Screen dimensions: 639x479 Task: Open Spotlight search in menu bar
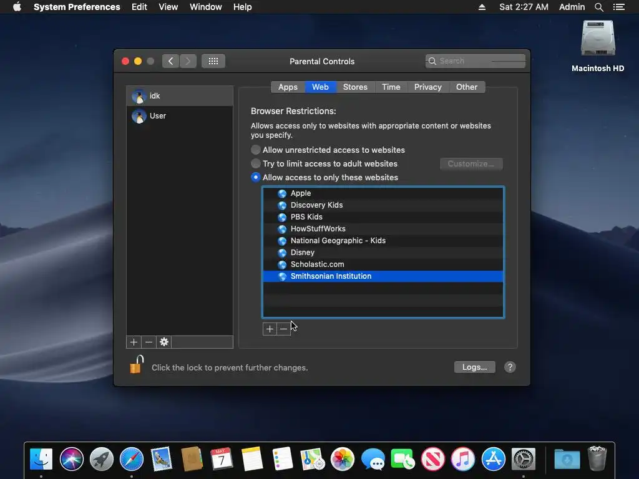click(x=598, y=7)
